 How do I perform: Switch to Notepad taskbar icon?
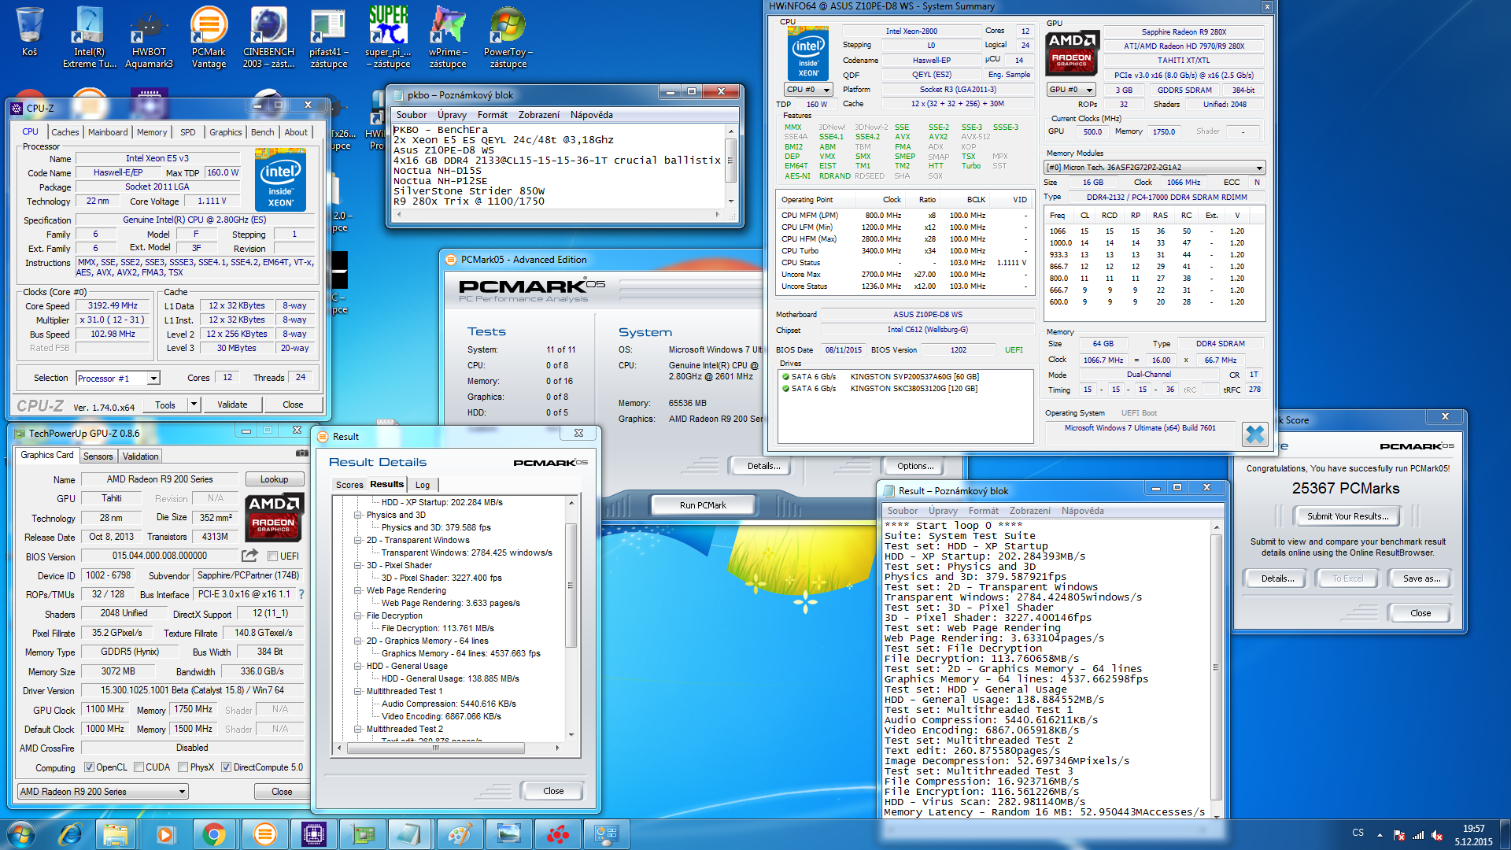coord(410,834)
